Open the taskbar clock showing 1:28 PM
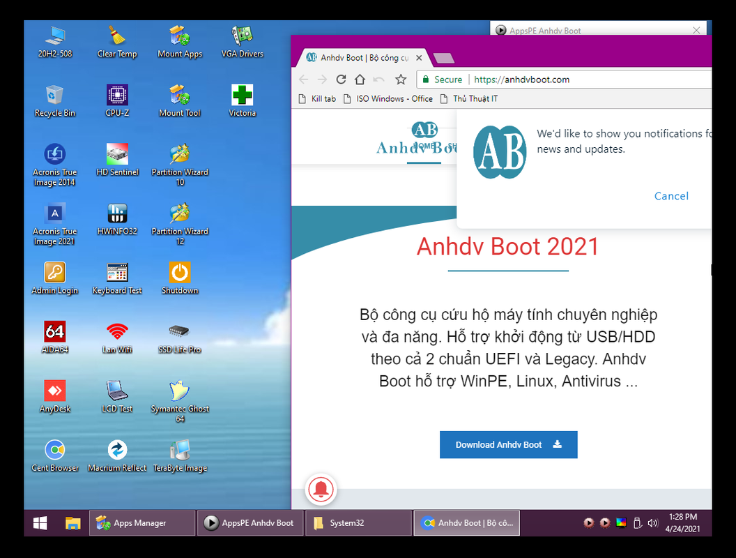This screenshot has width=736, height=558. point(683,522)
